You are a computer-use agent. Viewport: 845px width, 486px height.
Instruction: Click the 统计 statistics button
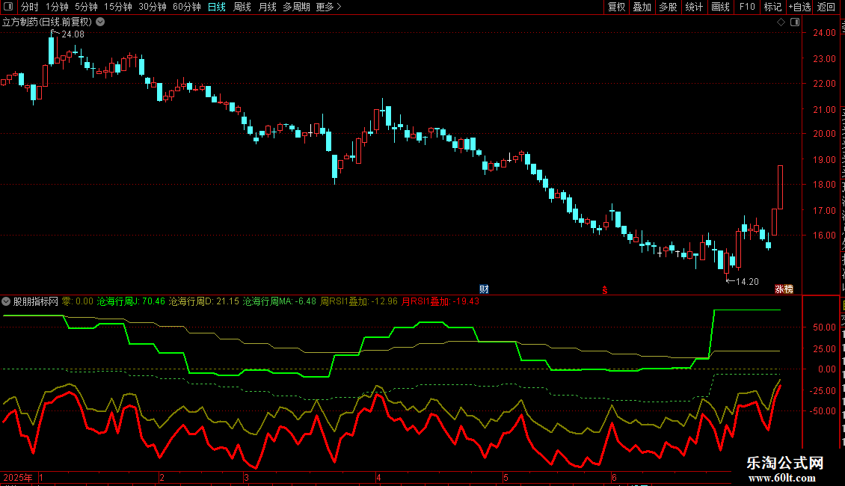[x=693, y=7]
